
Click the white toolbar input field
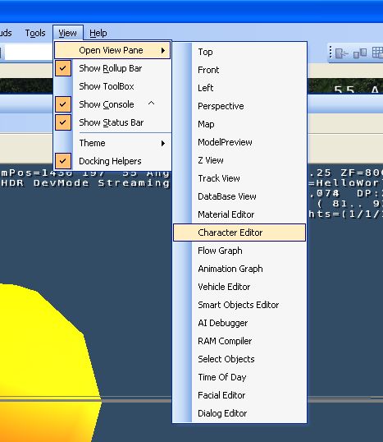click(x=29, y=52)
